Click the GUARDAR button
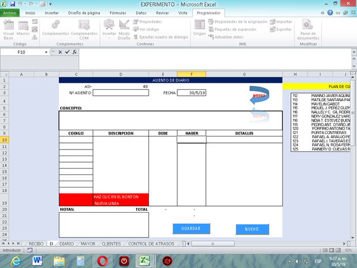The height and width of the screenshot is (268, 357). tap(191, 229)
